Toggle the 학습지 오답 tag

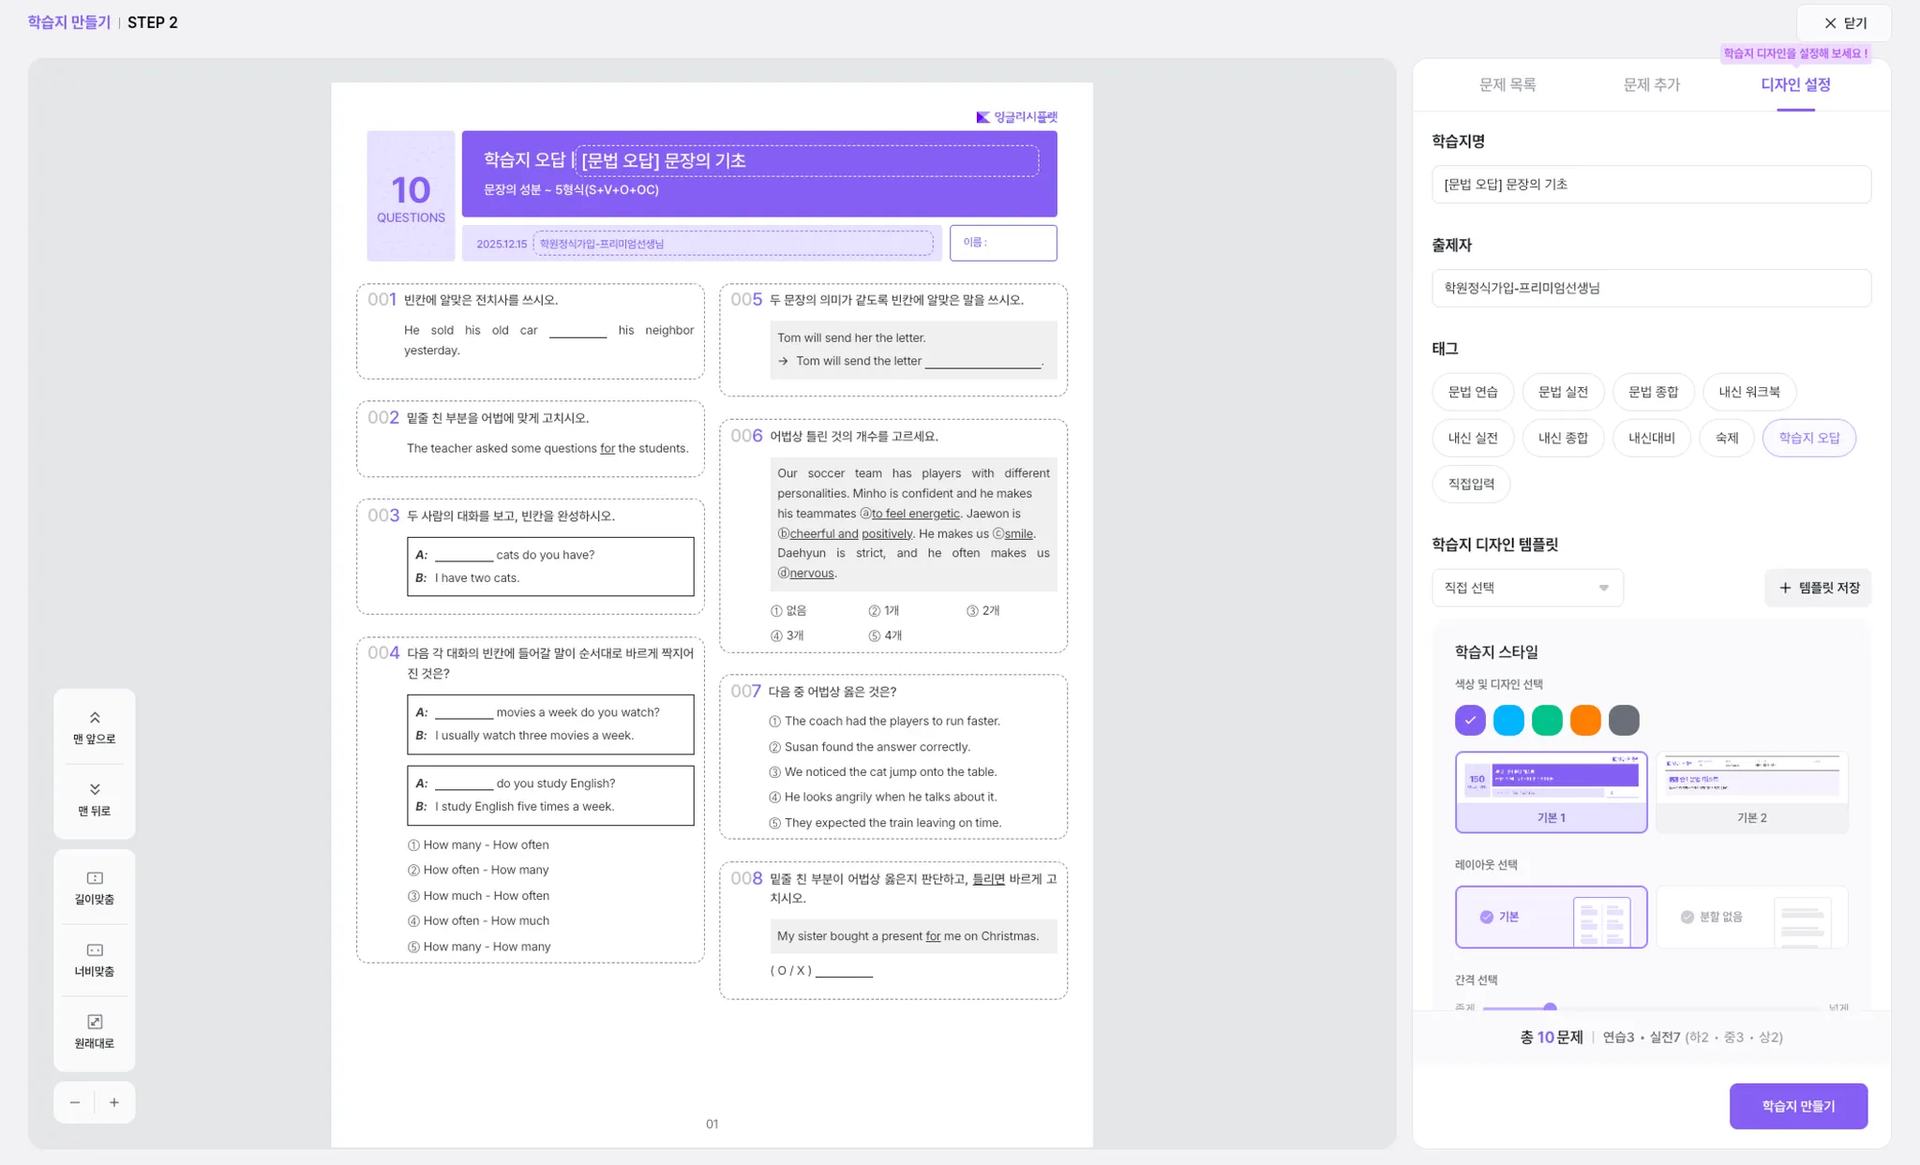(x=1808, y=438)
